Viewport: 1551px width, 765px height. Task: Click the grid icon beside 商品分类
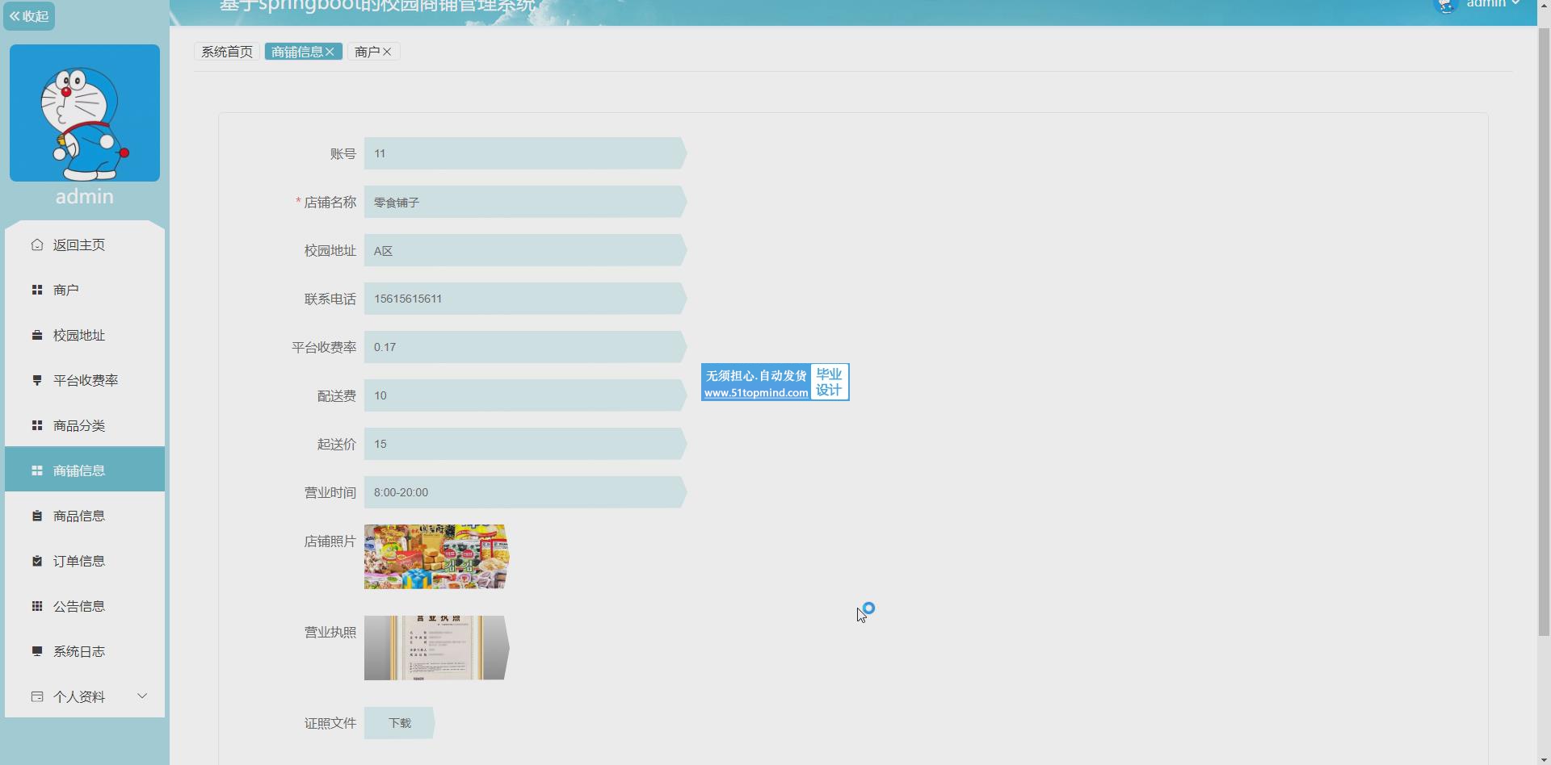[x=37, y=425]
